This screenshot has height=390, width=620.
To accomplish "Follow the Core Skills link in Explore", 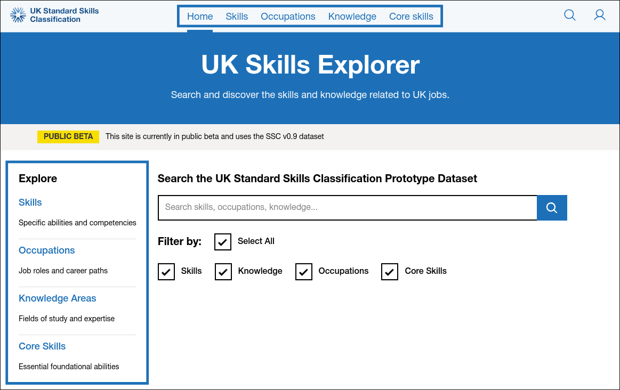I will pos(42,346).
